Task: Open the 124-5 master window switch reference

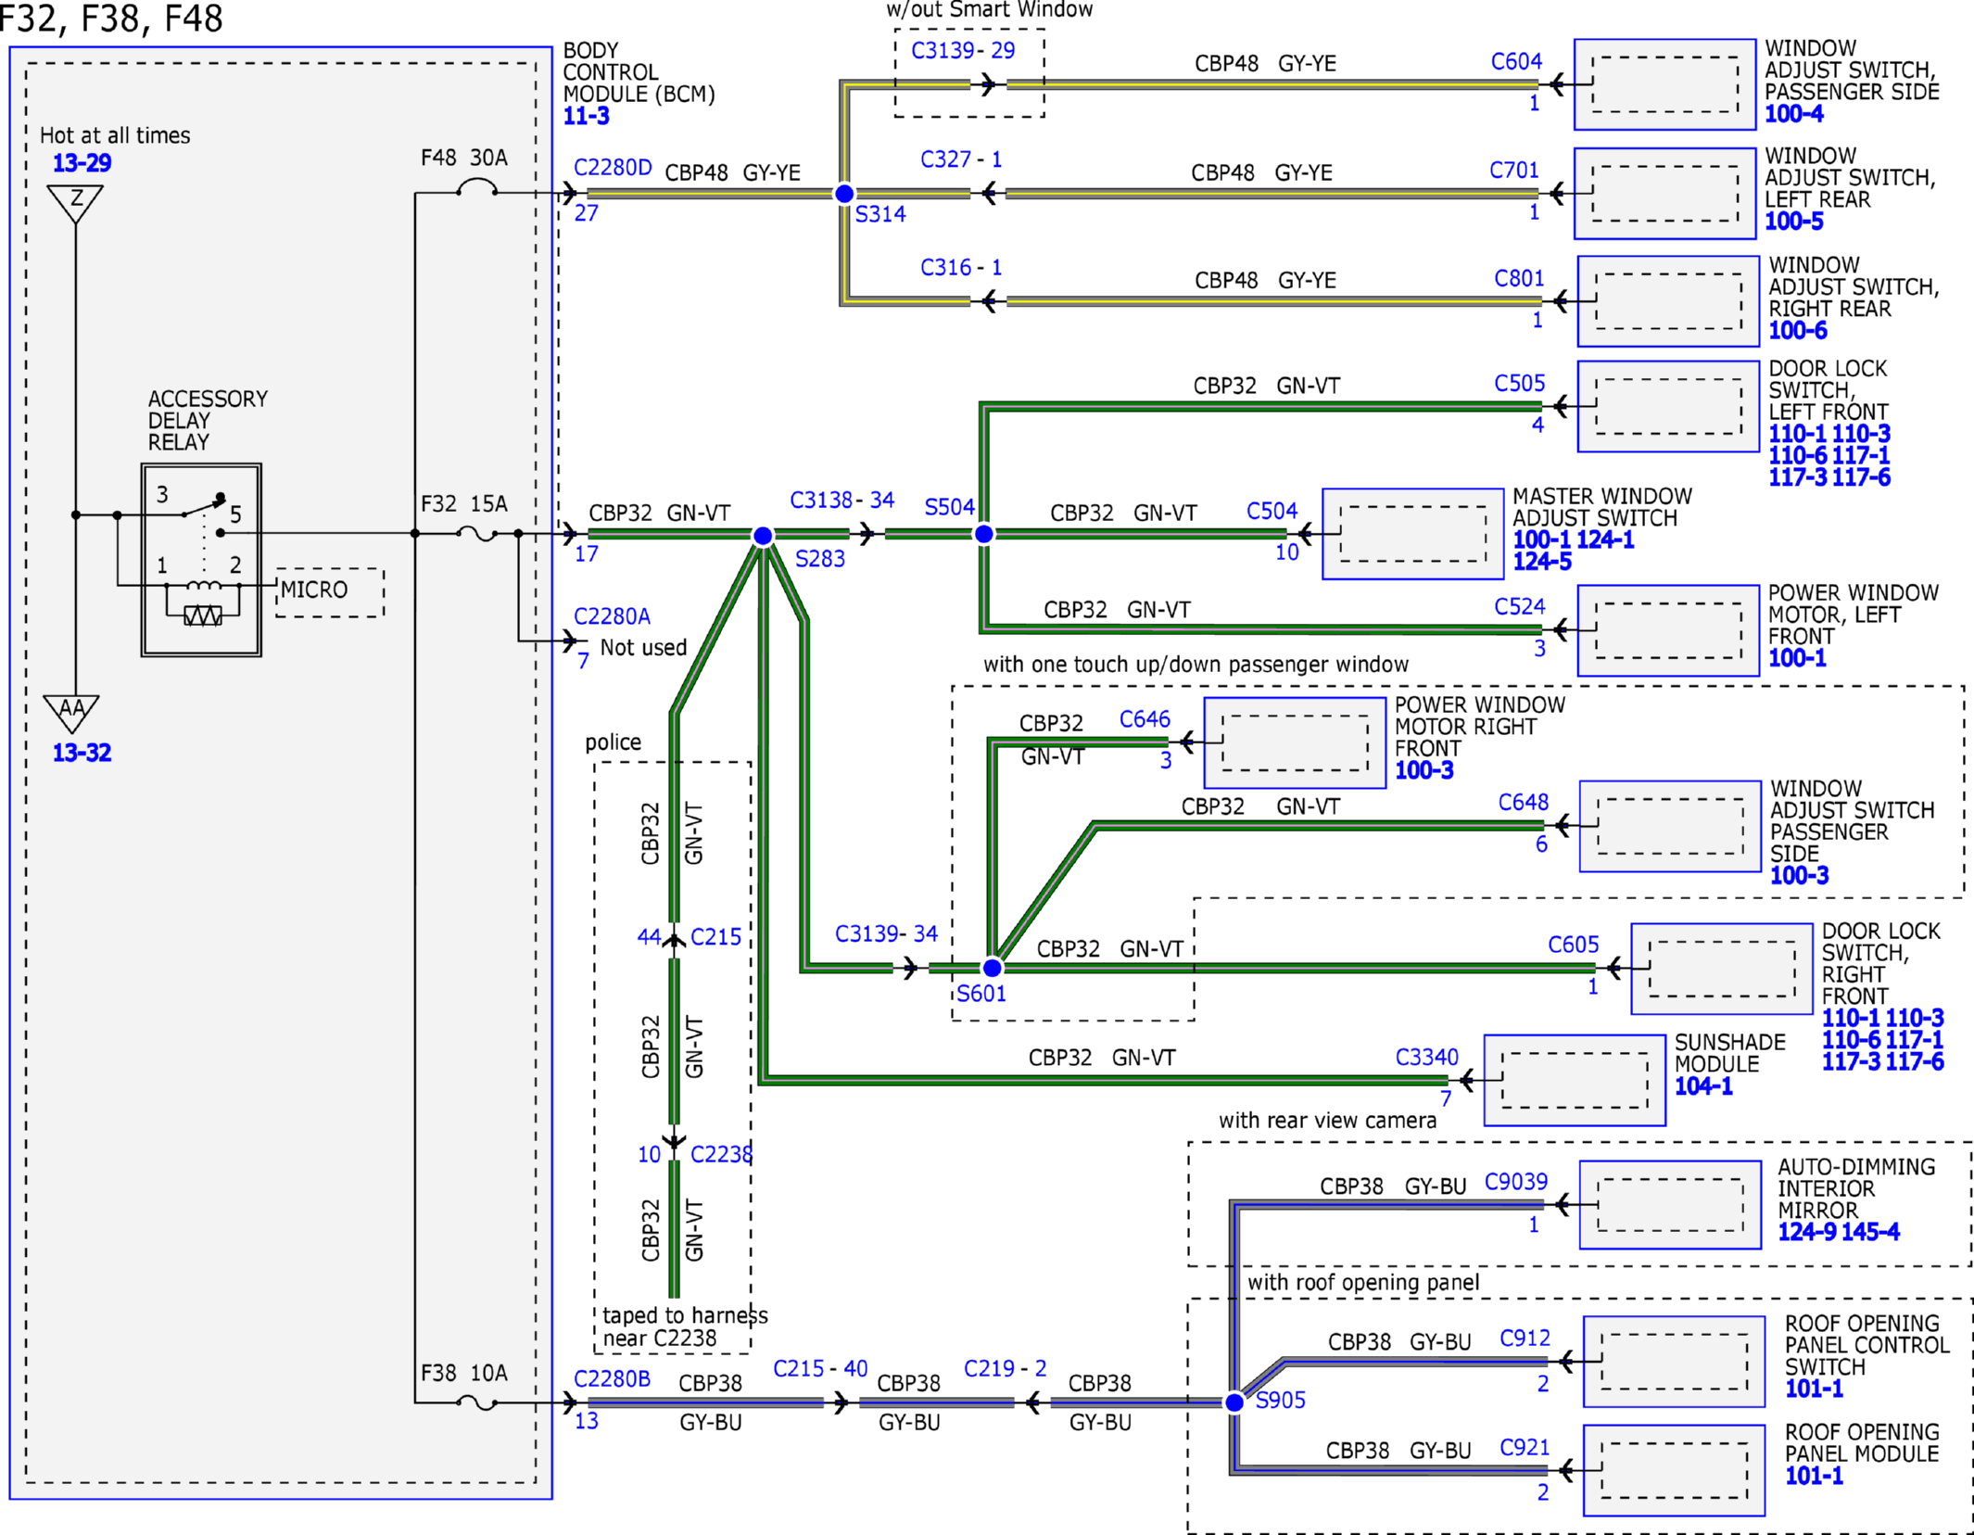Action: click(x=1542, y=562)
